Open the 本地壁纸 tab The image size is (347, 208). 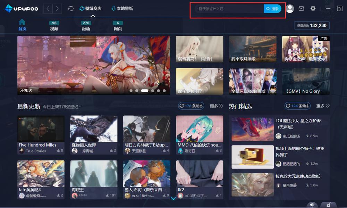[x=122, y=9]
